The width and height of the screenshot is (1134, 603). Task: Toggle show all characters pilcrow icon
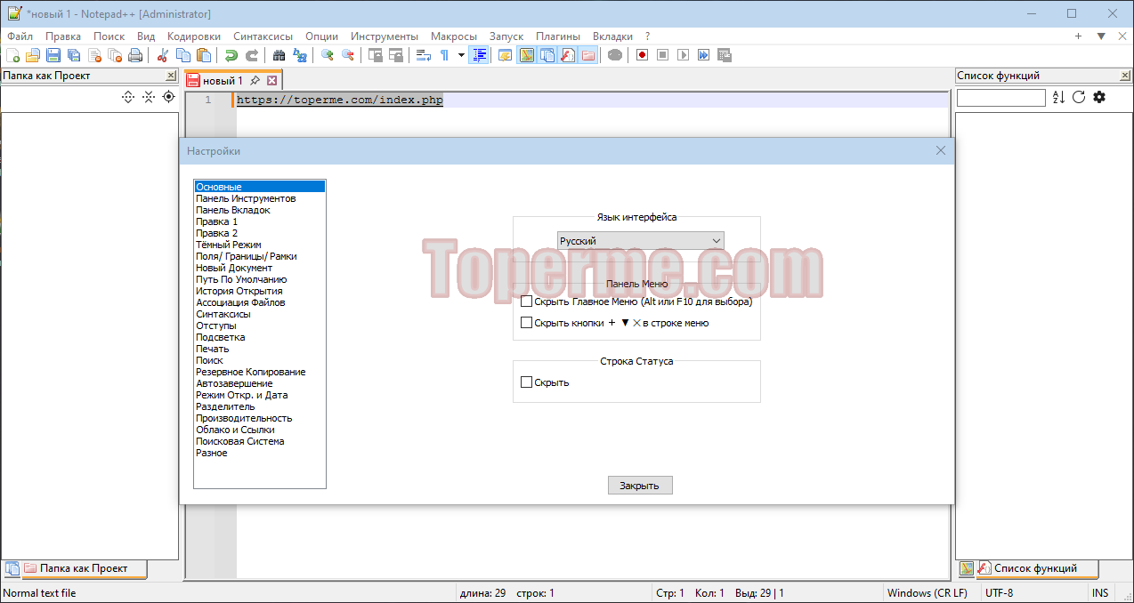pos(444,55)
